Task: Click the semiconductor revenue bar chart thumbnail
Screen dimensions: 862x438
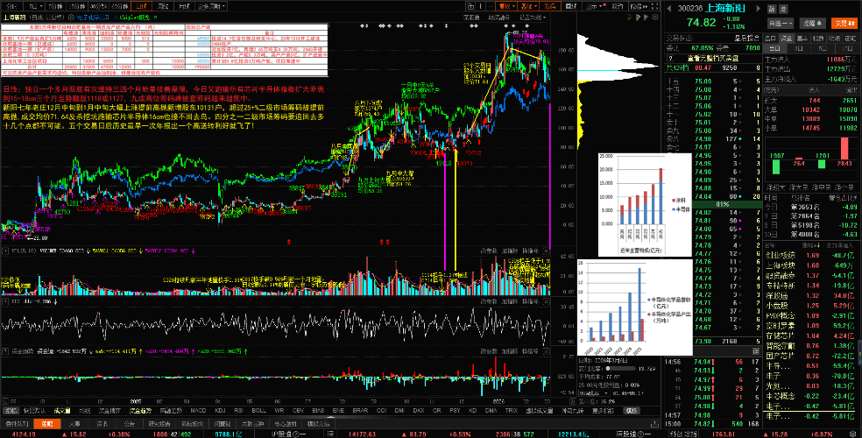Action: 645,204
